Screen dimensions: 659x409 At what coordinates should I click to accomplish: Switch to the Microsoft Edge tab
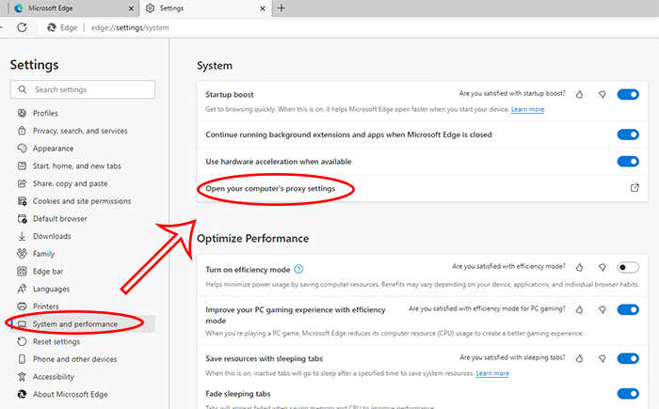[72, 8]
